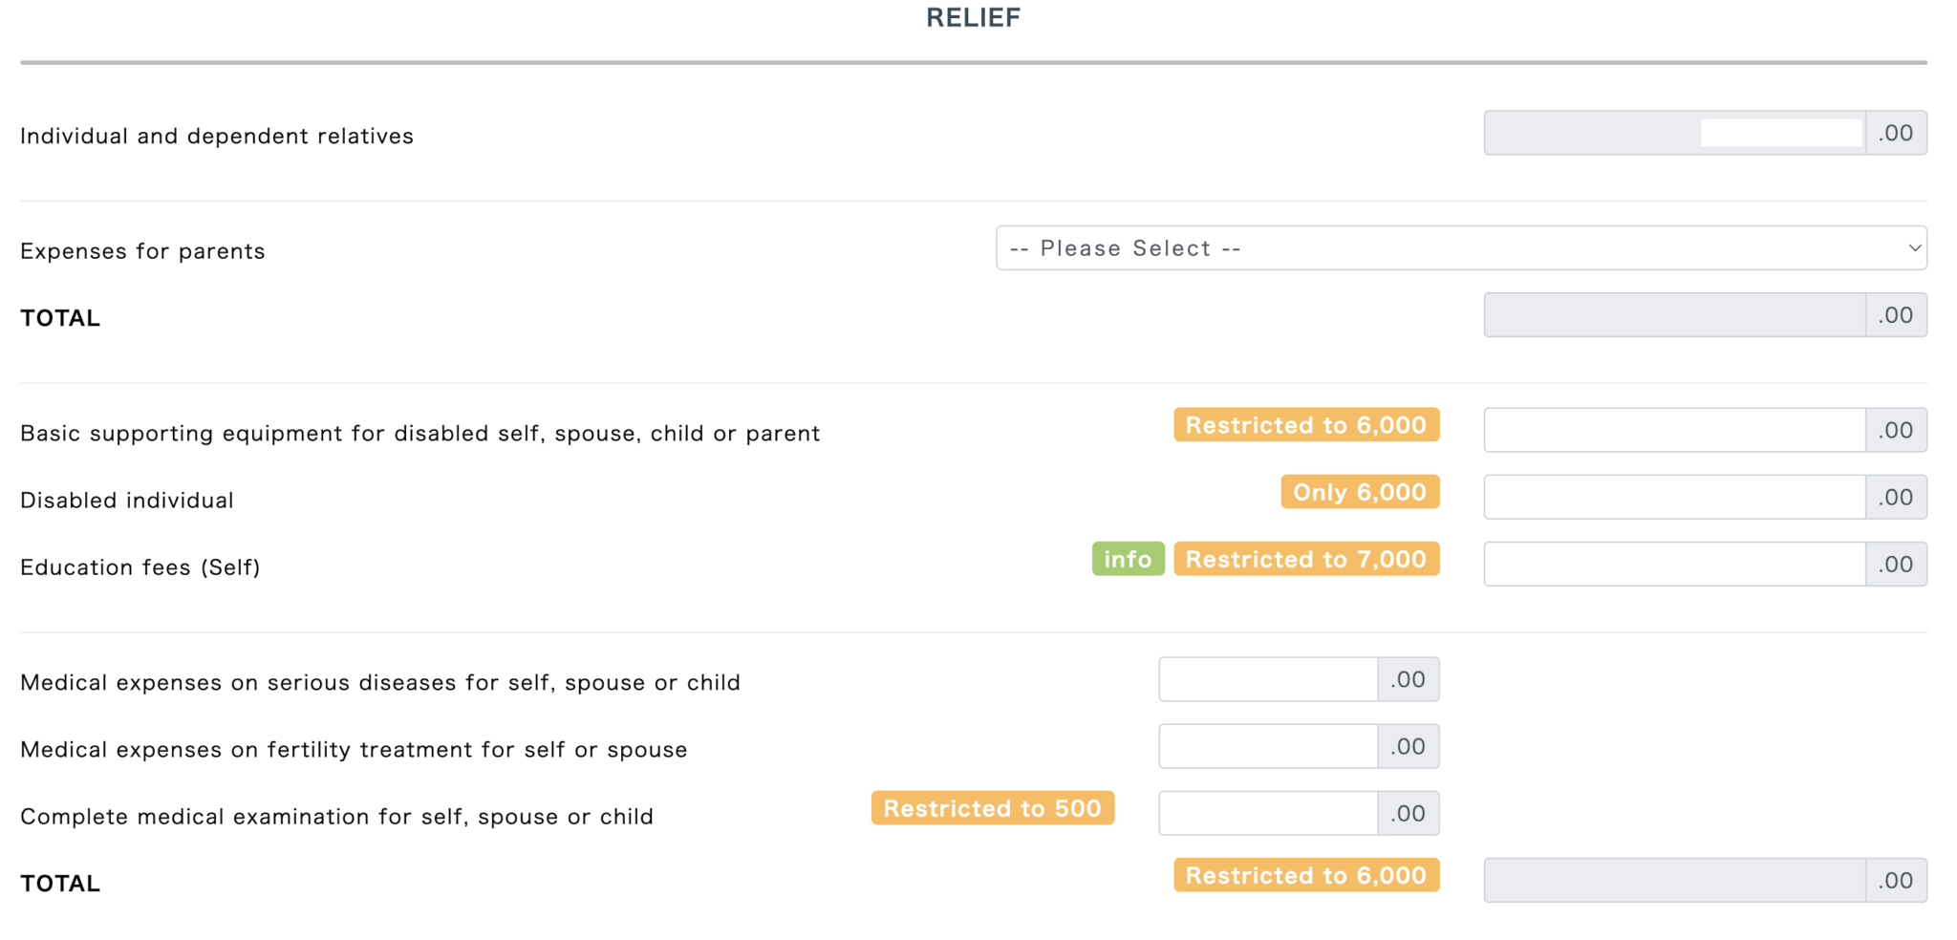Focus the Complete medical examination amount field
This screenshot has width=1957, height=940.
(x=1268, y=813)
